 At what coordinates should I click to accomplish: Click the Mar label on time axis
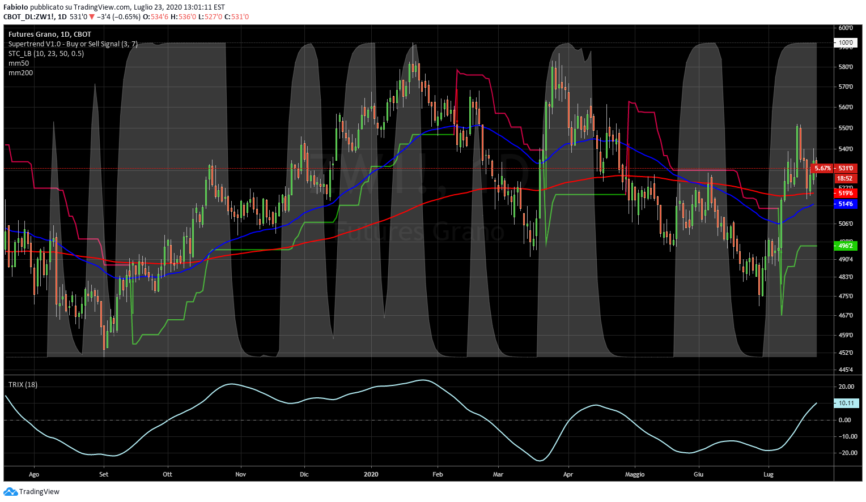pos(498,474)
